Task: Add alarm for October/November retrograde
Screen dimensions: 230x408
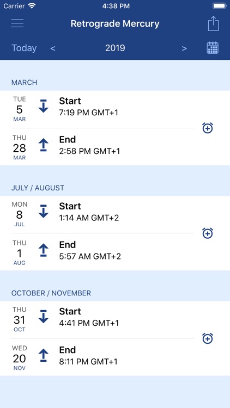Action: pyautogui.click(x=208, y=338)
